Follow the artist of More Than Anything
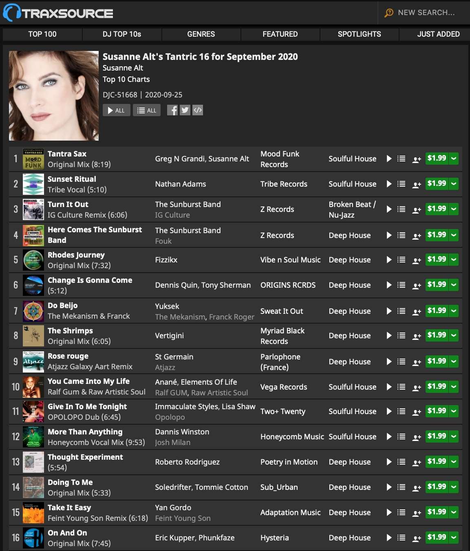 [x=417, y=437]
